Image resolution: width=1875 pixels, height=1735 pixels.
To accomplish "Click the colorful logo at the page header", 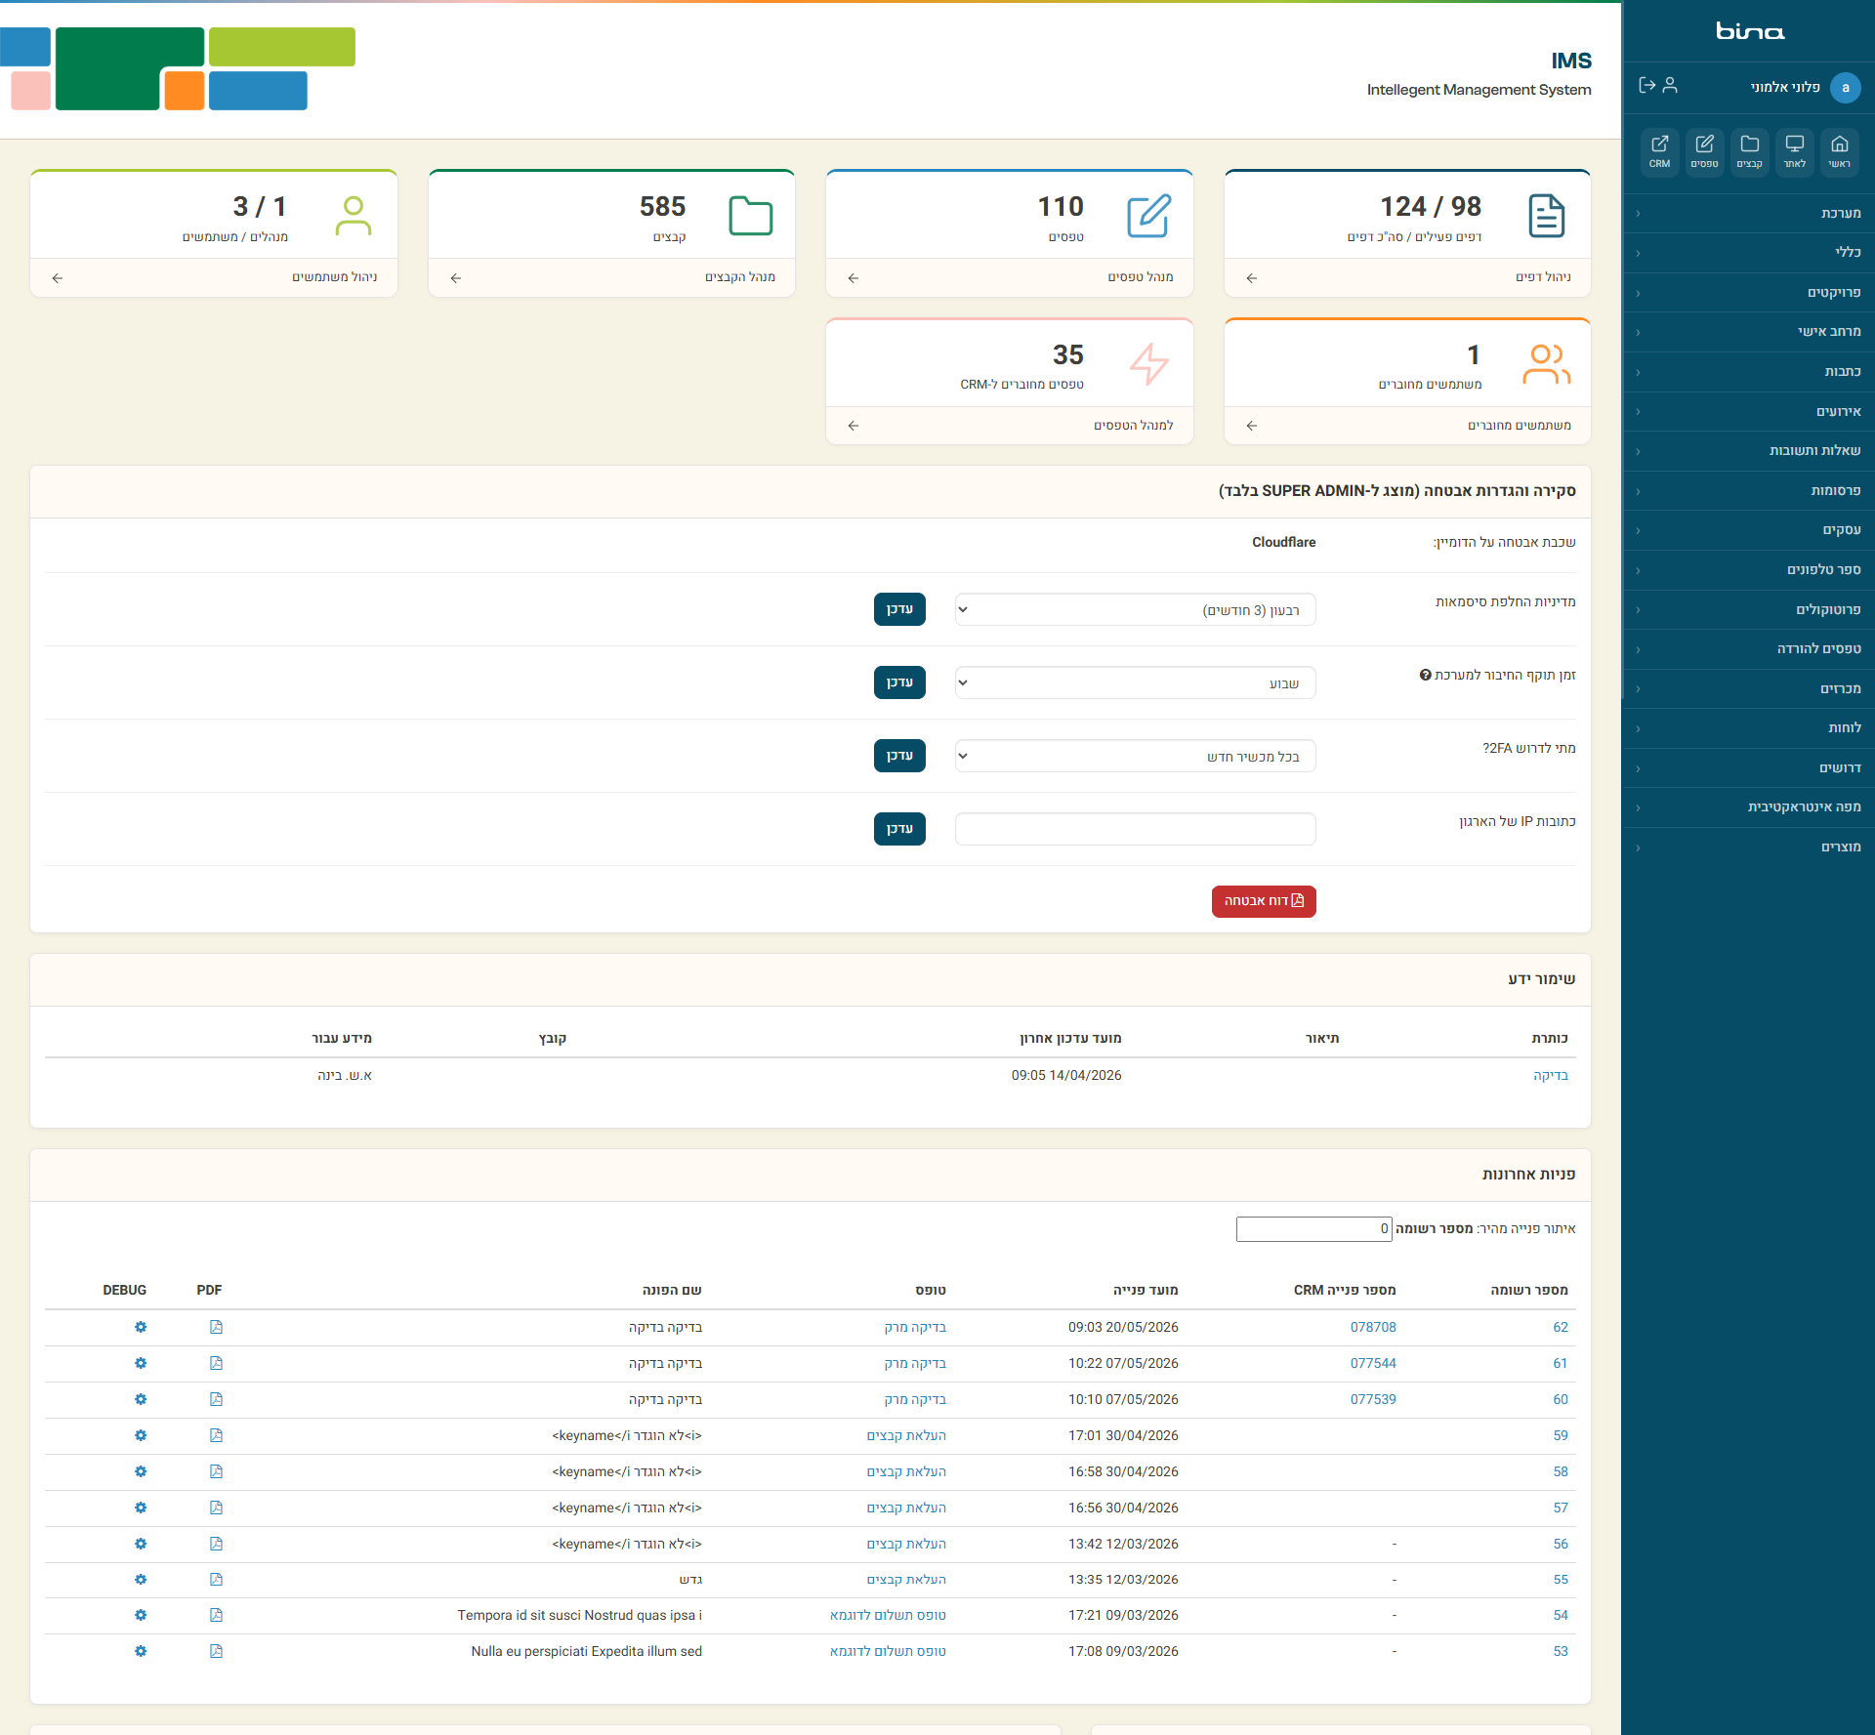I will 178,68.
